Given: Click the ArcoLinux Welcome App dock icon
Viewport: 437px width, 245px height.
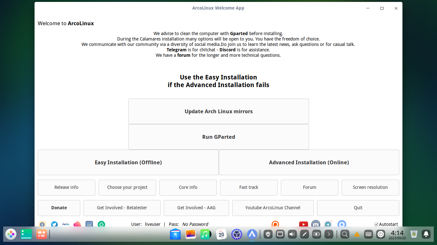Looking at the screenshot, I should pyautogui.click(x=252, y=234).
